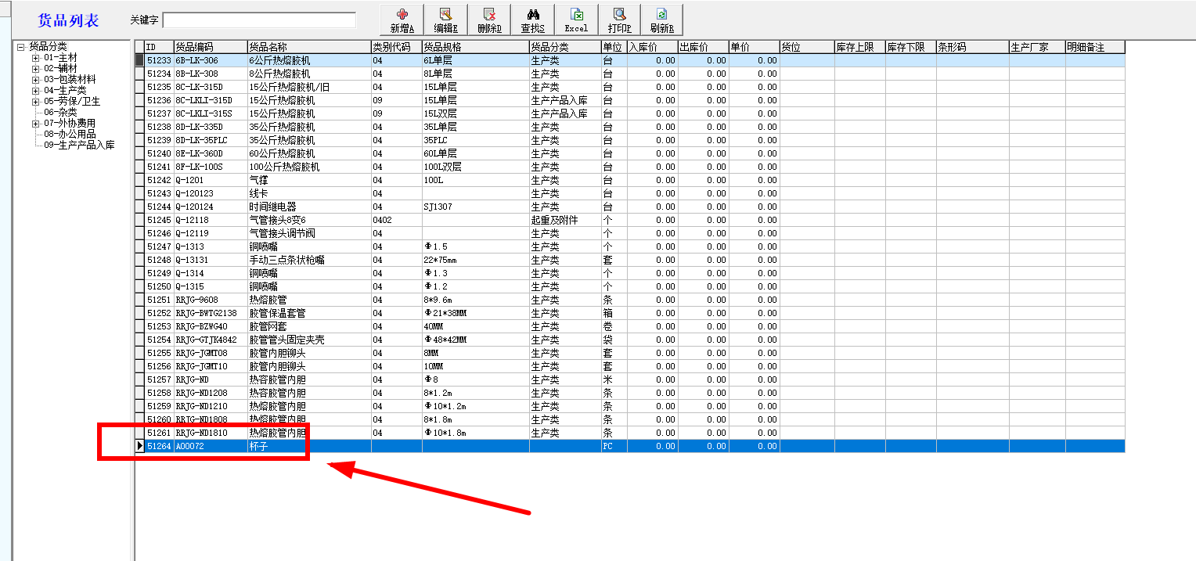Click the 货品规格 column header
This screenshot has width=1196, height=561.
pos(475,47)
